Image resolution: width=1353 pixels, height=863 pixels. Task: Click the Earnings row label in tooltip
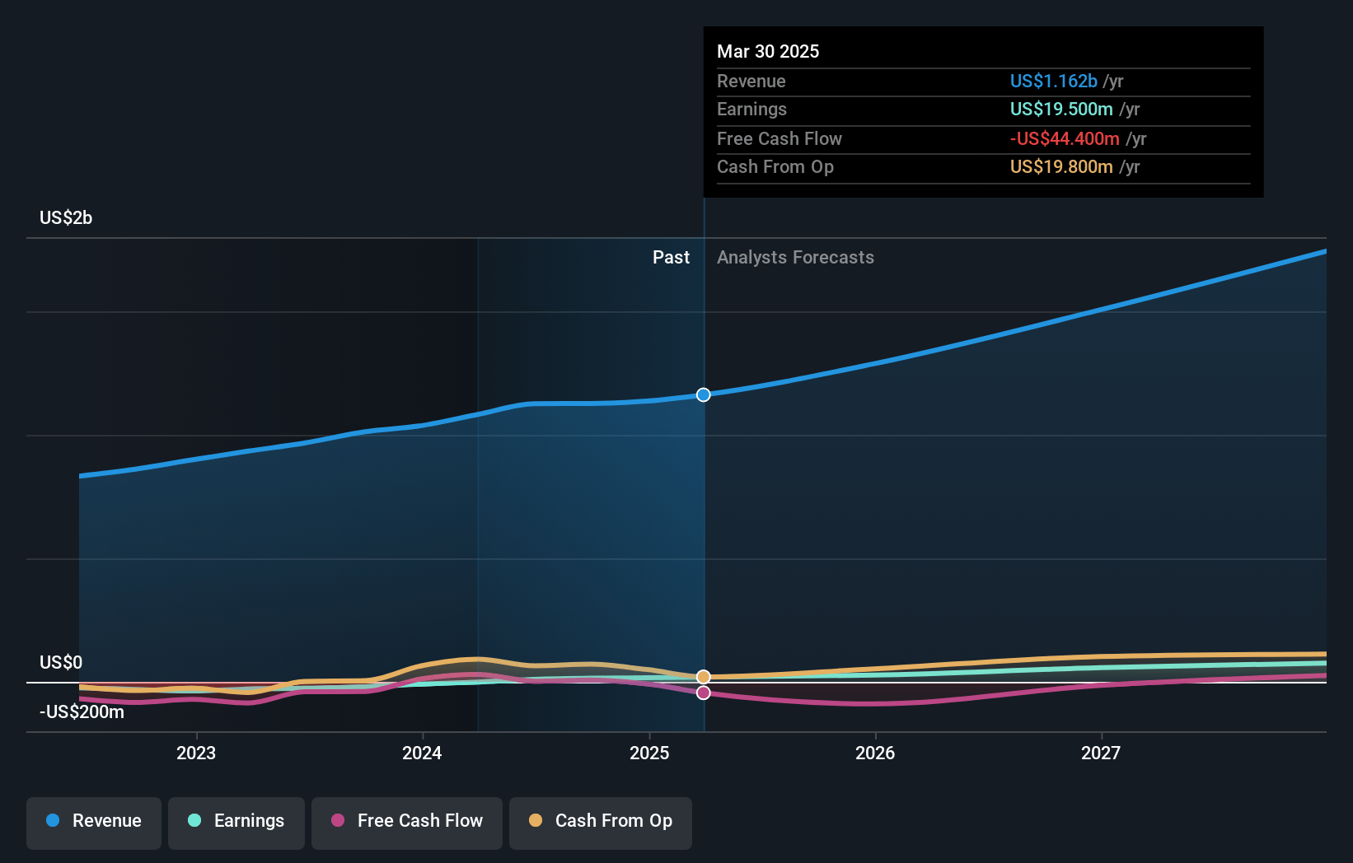coord(751,109)
